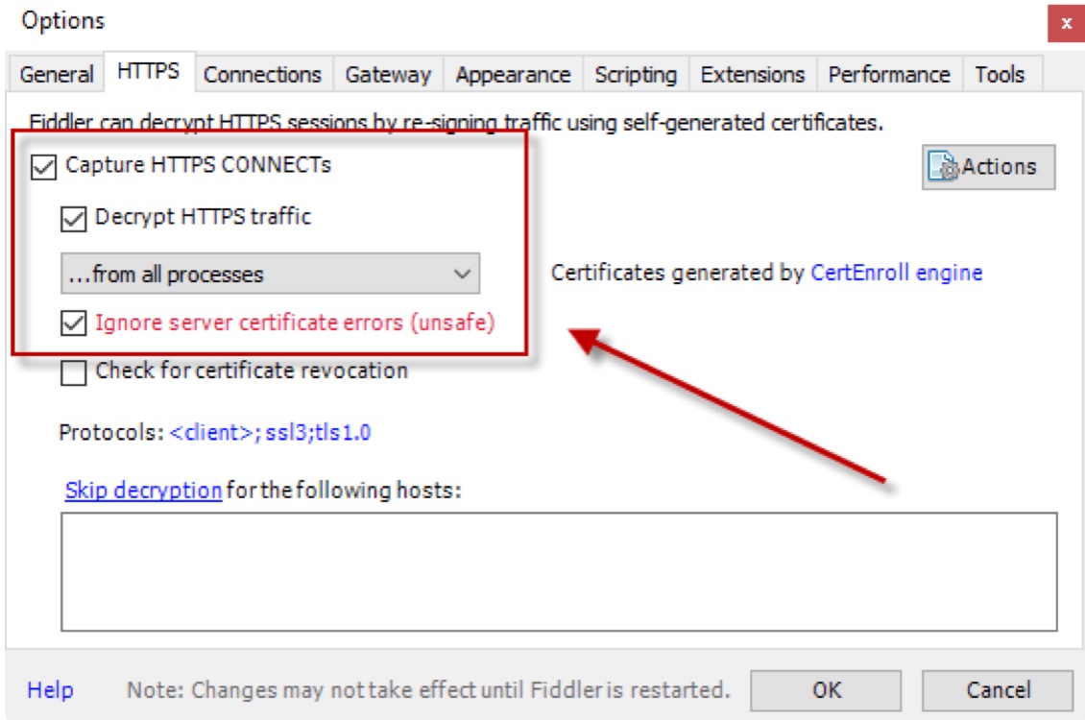Image resolution: width=1085 pixels, height=720 pixels.
Task: Switch to the General tab
Action: pos(57,75)
